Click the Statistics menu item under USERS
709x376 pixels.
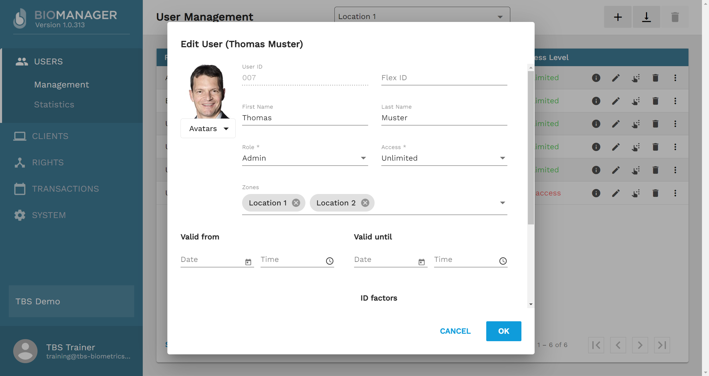(54, 104)
